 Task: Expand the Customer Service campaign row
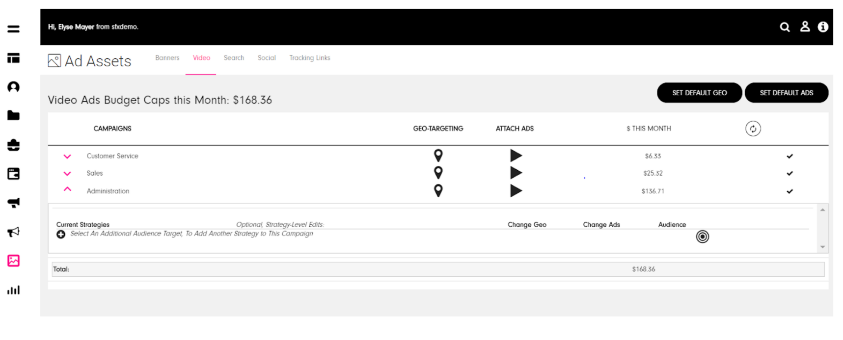[67, 157]
